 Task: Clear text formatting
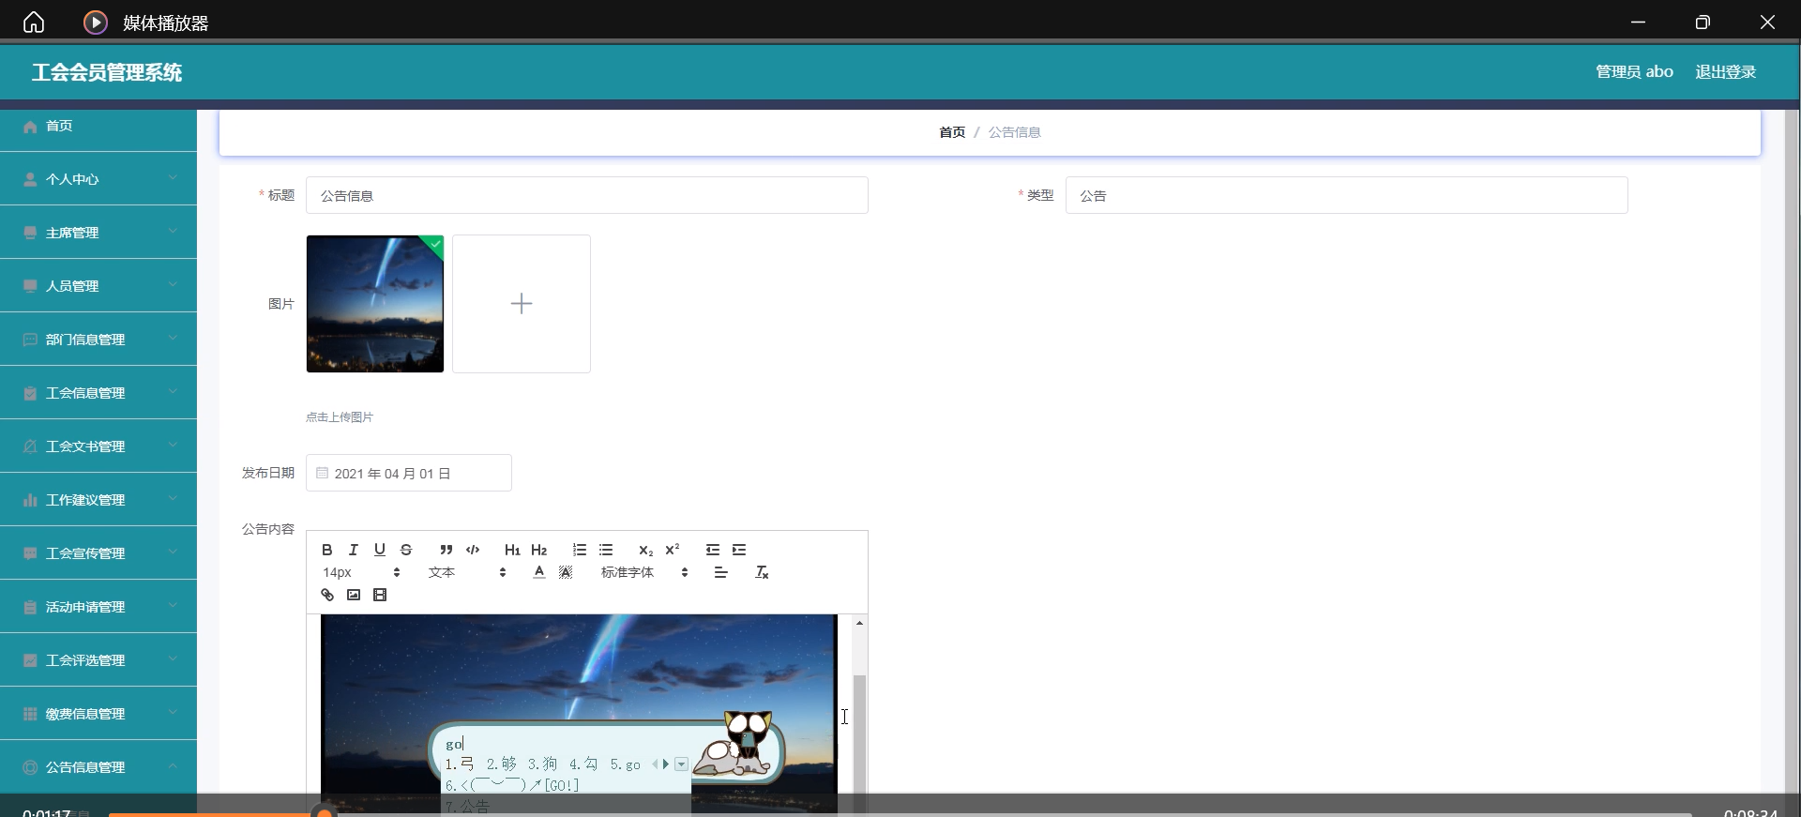point(762,572)
